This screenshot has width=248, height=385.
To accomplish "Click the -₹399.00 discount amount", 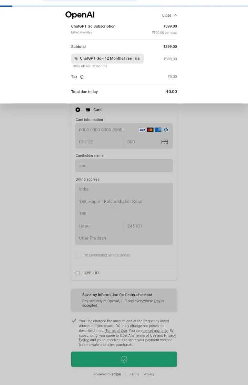I will click(x=170, y=59).
